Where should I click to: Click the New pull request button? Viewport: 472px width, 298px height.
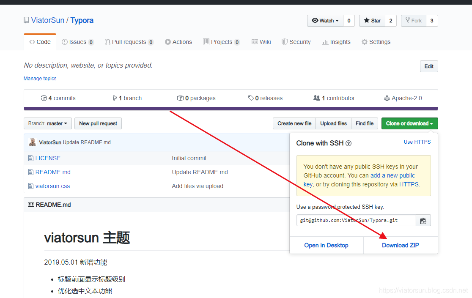point(98,123)
